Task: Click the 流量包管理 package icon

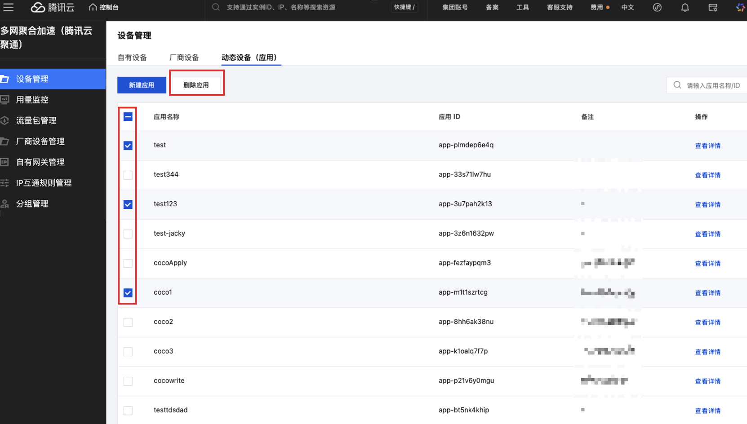Action: pos(5,120)
